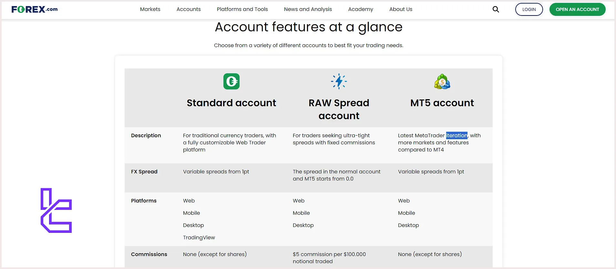Image resolution: width=616 pixels, height=269 pixels.
Task: Click Web under MT5 account platforms
Action: coord(404,201)
